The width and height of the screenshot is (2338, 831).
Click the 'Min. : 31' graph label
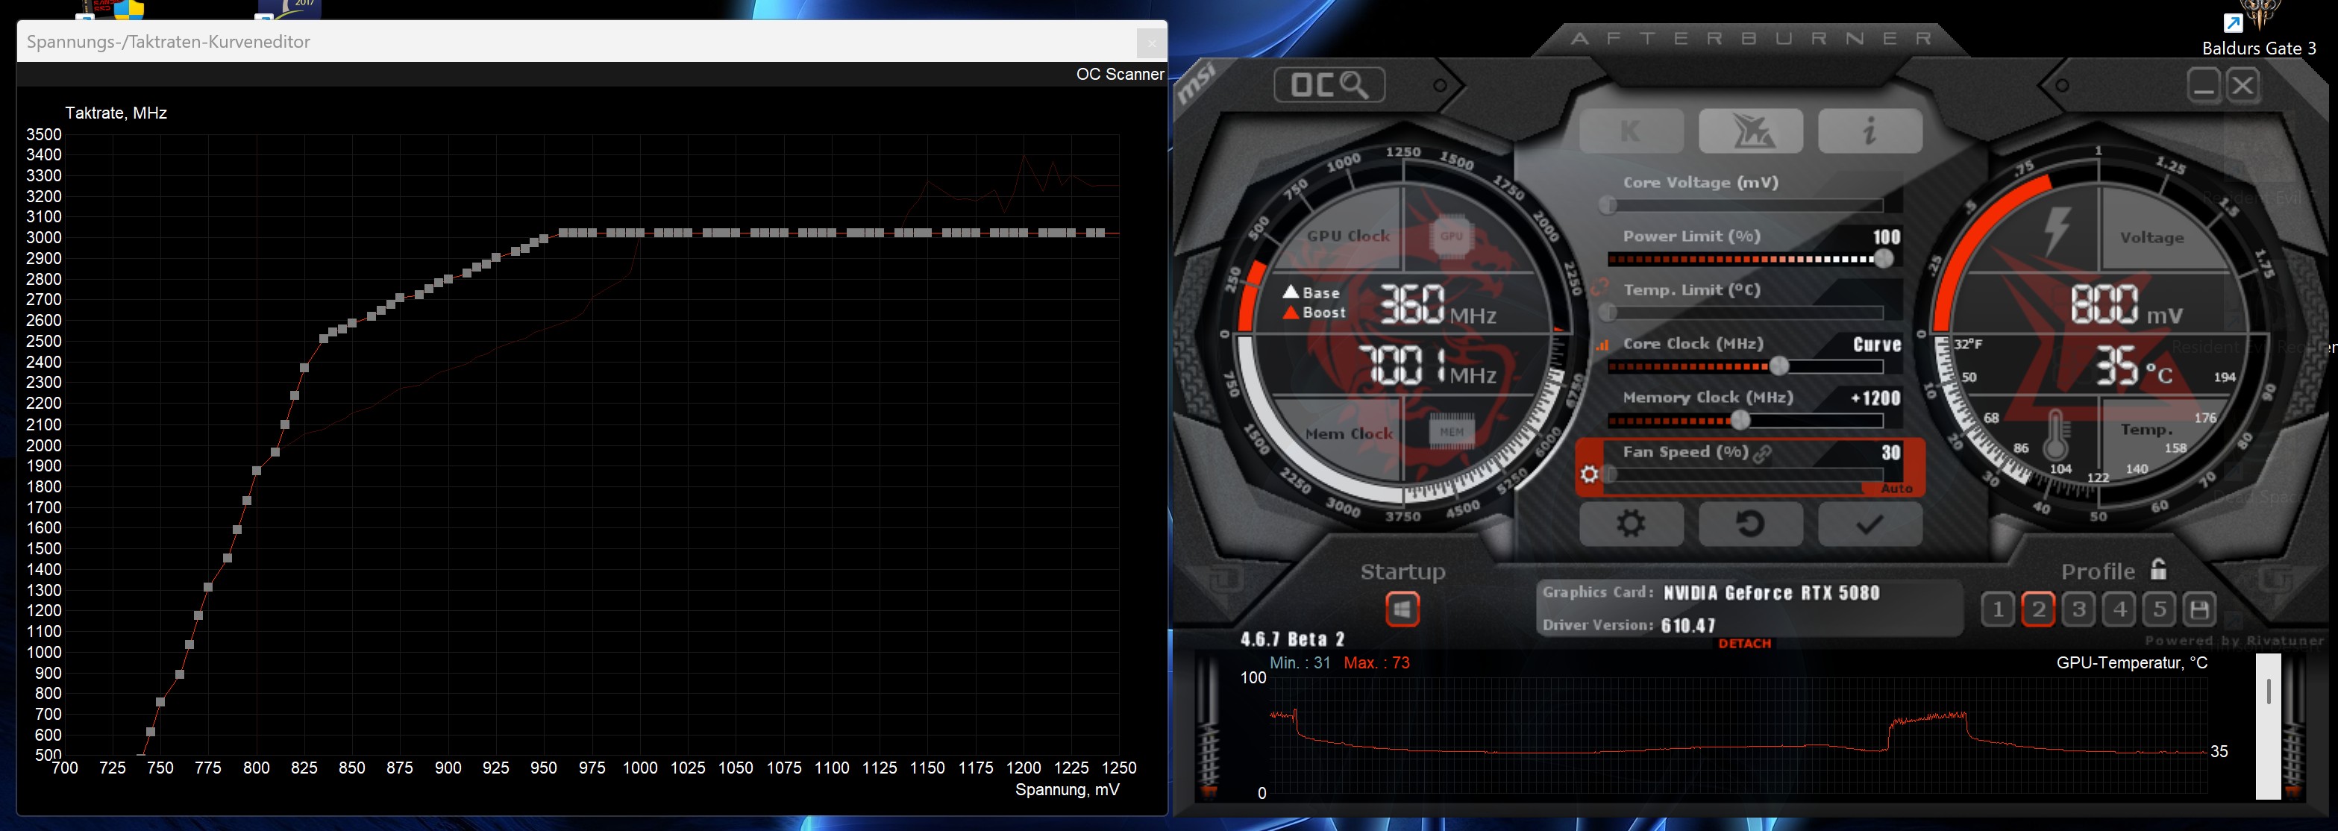pyautogui.click(x=1300, y=663)
